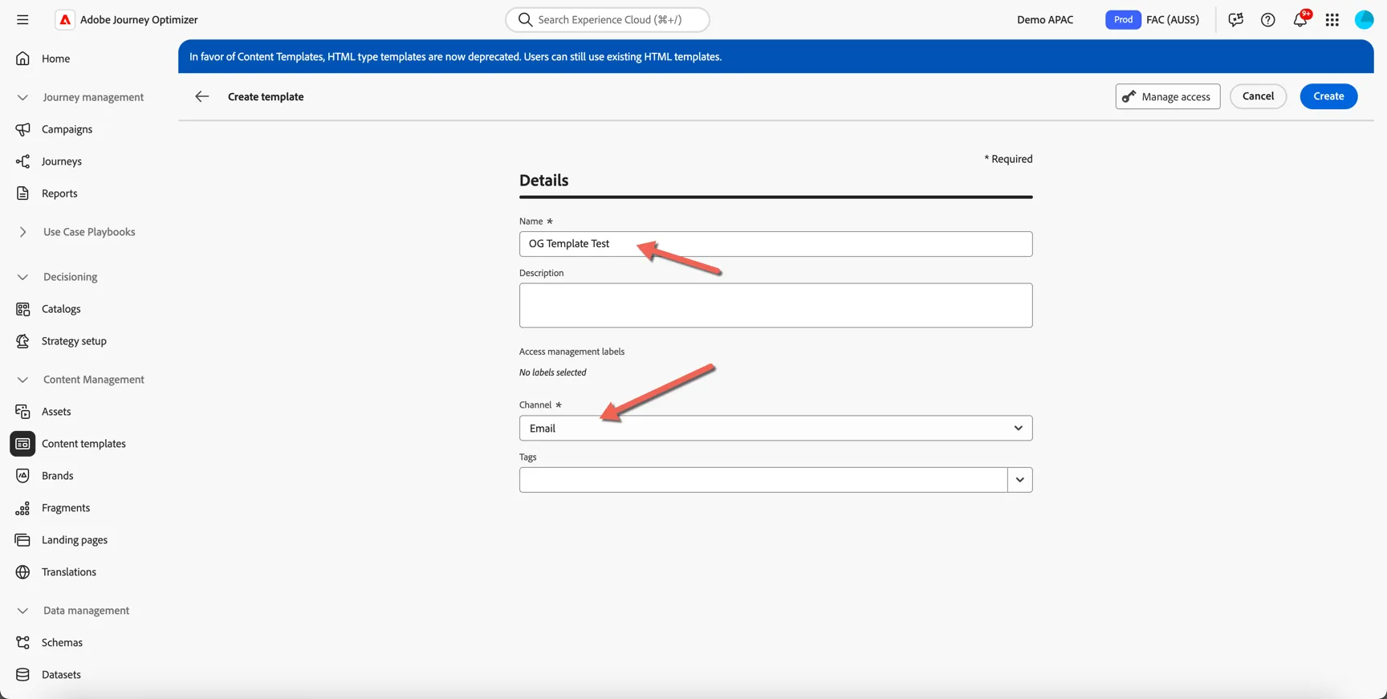Click the Campaigns megaphone icon
The height and width of the screenshot is (699, 1387).
(22, 129)
